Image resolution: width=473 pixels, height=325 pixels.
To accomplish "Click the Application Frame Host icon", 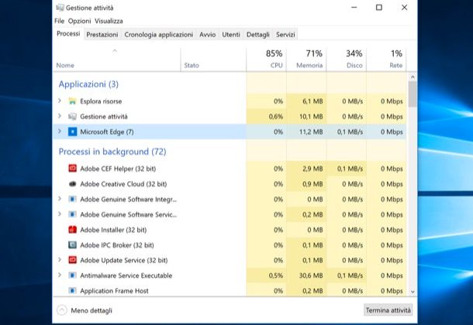I will click(72, 291).
